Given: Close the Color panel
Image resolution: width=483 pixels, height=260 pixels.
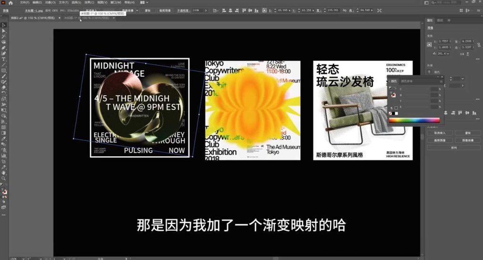Looking at the screenshot, I should [x=442, y=77].
